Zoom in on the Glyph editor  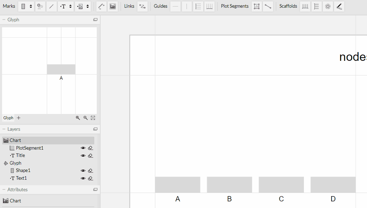77,118
